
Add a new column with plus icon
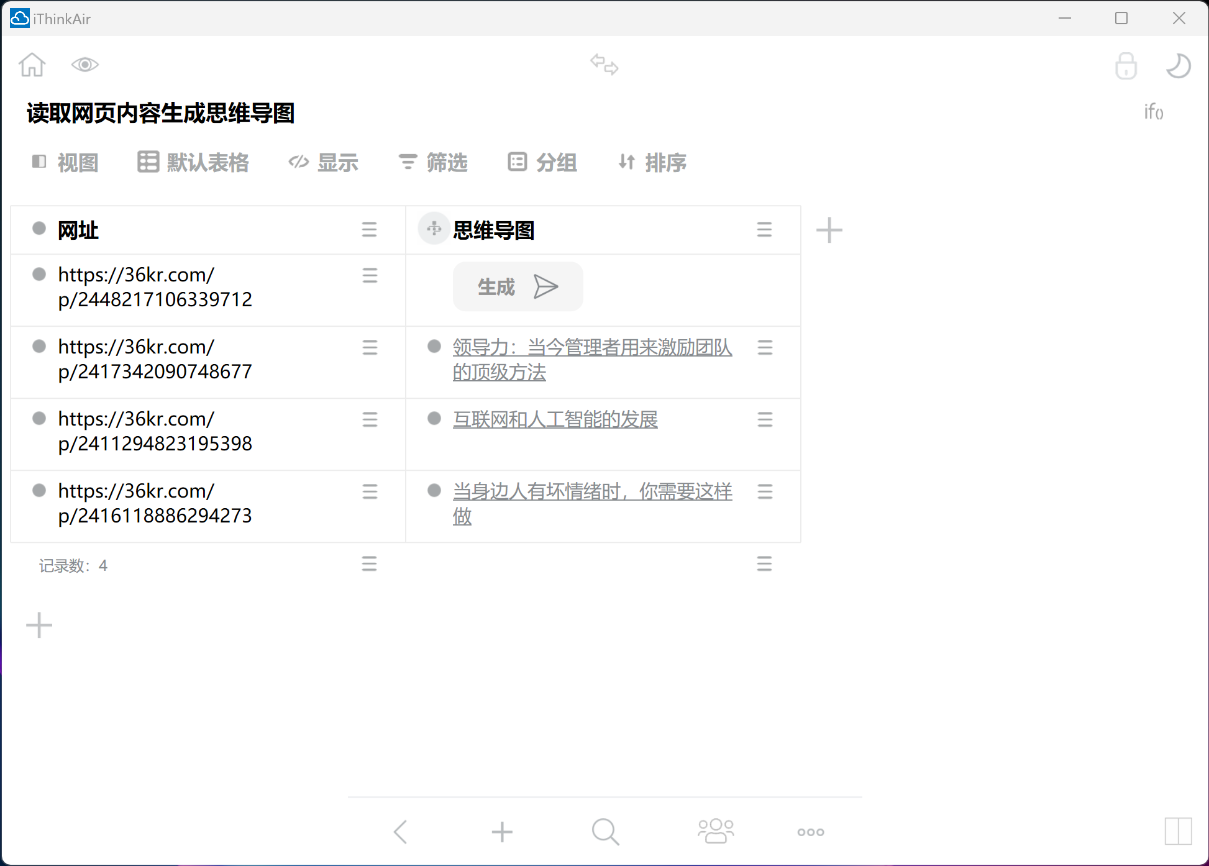pos(829,230)
